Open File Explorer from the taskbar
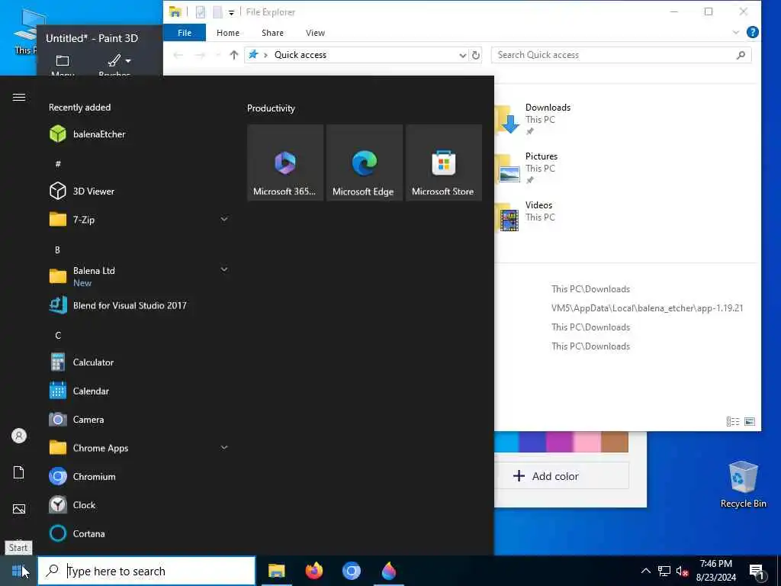The image size is (781, 586). (276, 571)
